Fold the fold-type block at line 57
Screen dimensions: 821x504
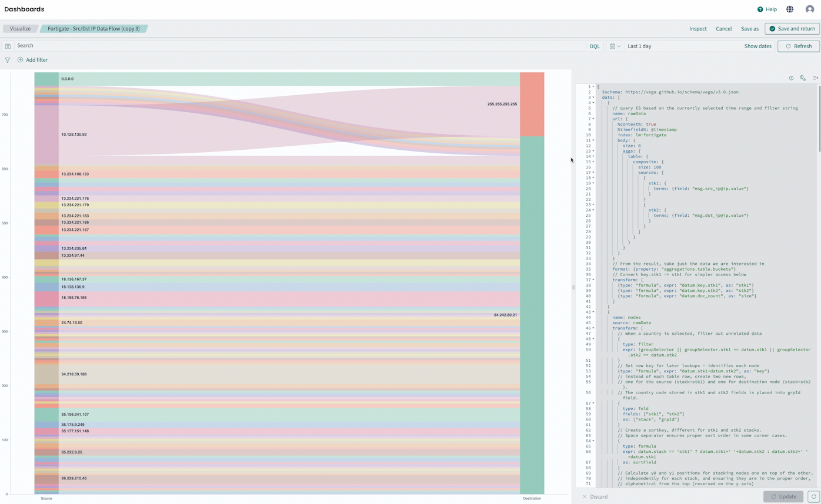pyautogui.click(x=593, y=403)
